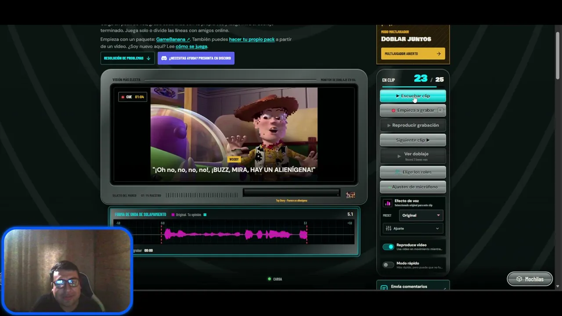Expand the Ajuste section
The height and width of the screenshot is (316, 562).
point(413,228)
